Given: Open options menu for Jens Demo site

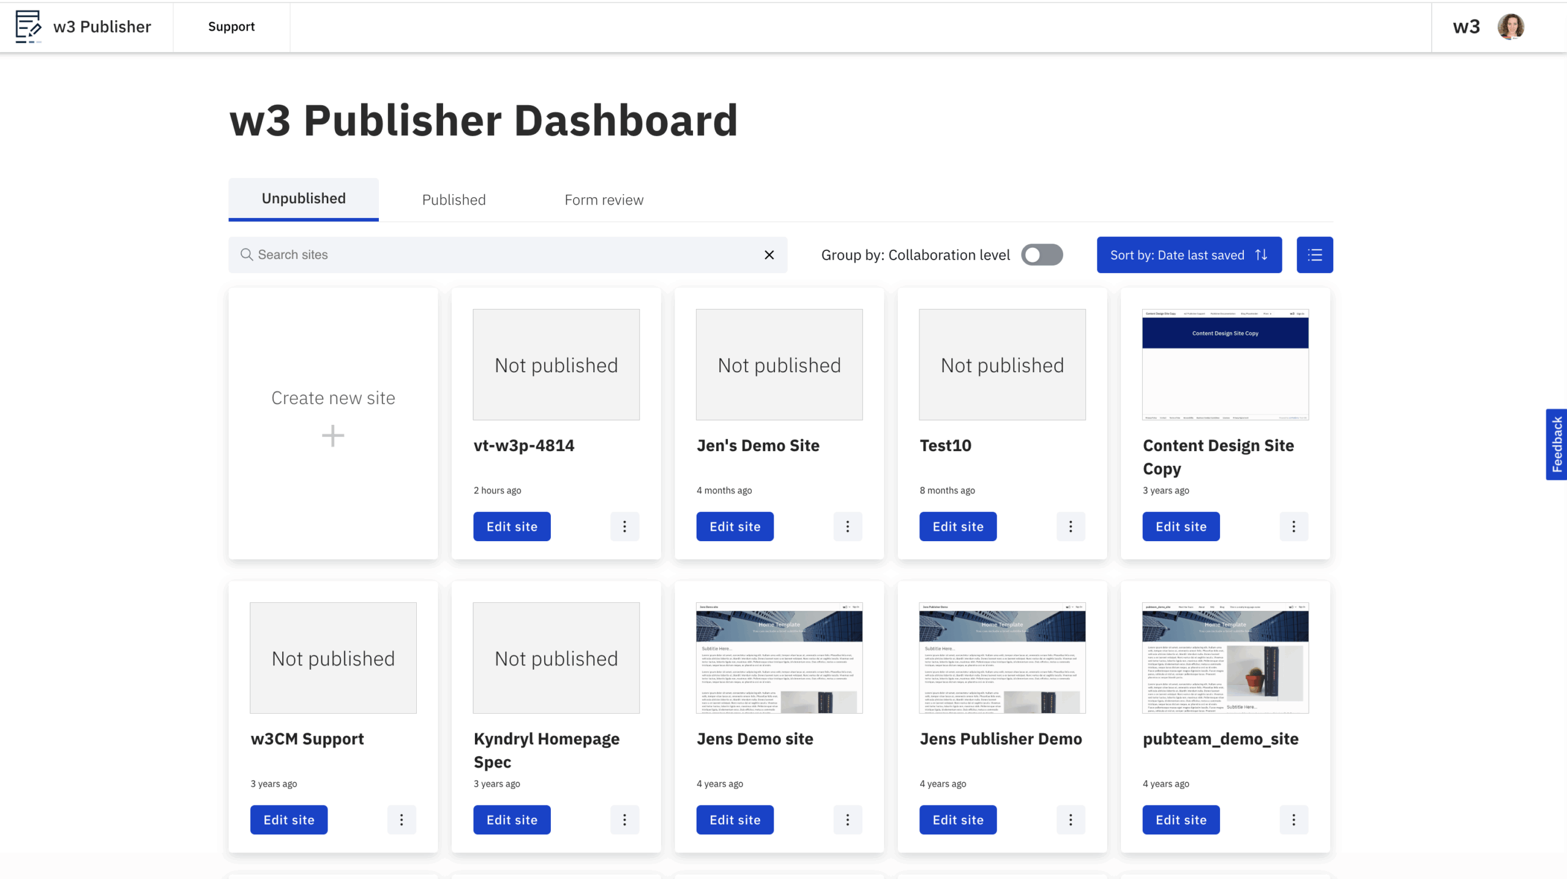Looking at the screenshot, I should [x=848, y=820].
